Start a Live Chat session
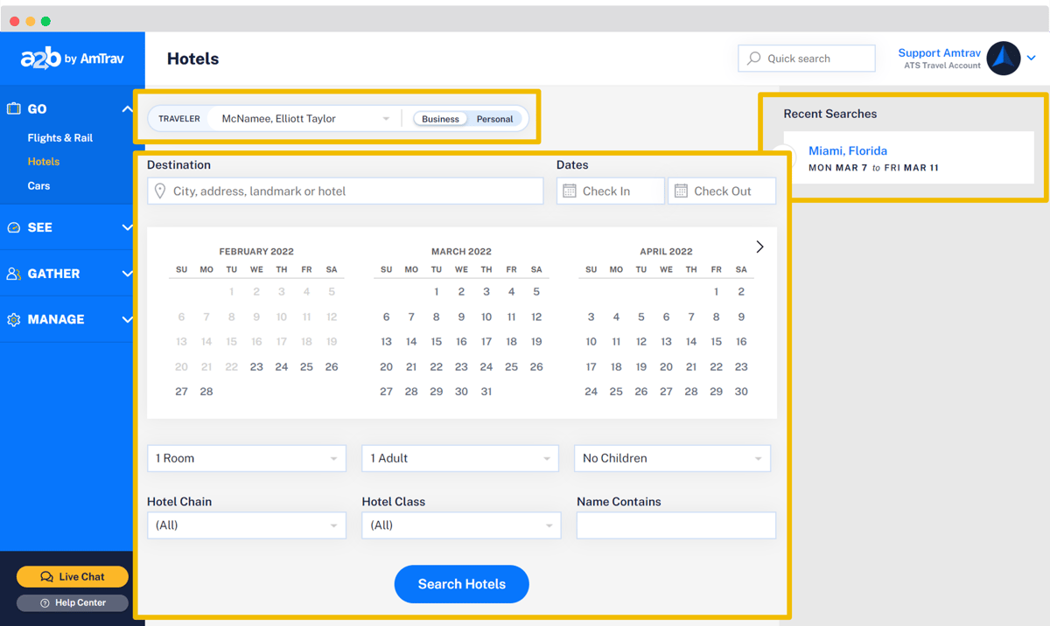 click(x=73, y=577)
